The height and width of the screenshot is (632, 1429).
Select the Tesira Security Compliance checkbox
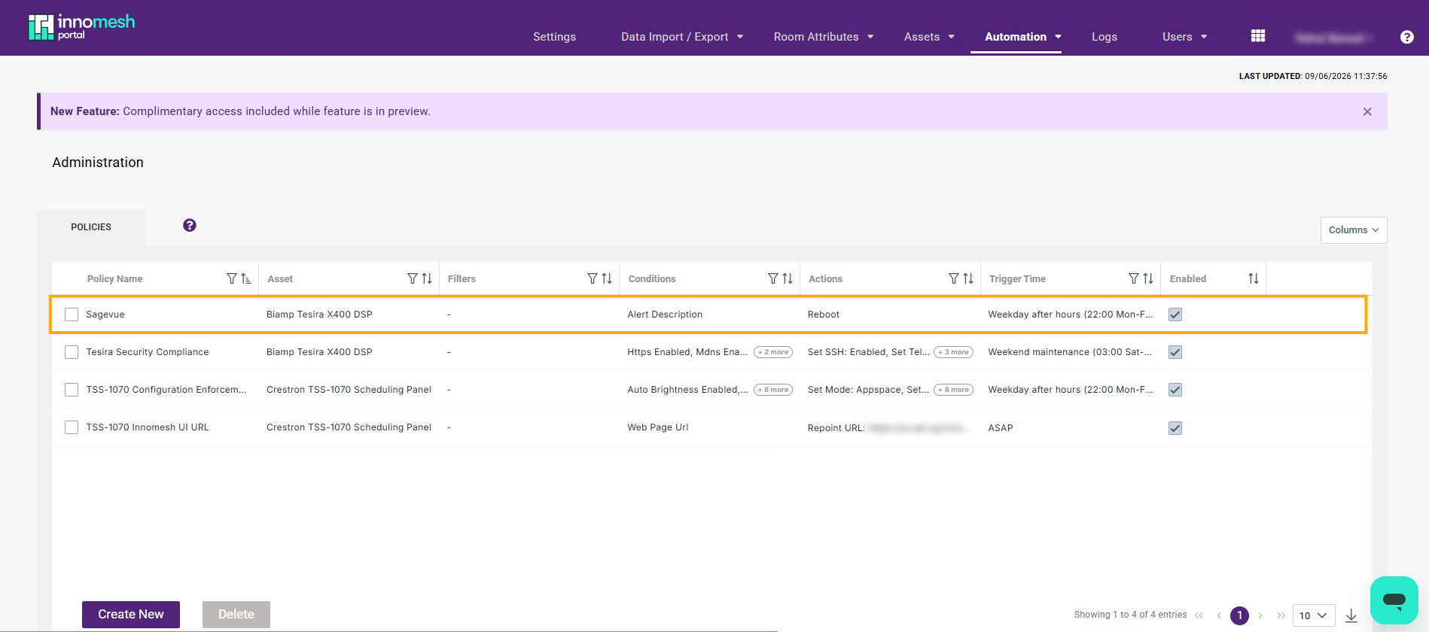[x=72, y=352]
